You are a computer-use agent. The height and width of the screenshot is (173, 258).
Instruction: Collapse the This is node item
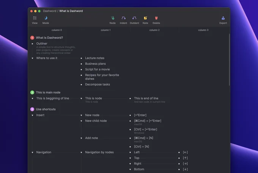(81, 99)
